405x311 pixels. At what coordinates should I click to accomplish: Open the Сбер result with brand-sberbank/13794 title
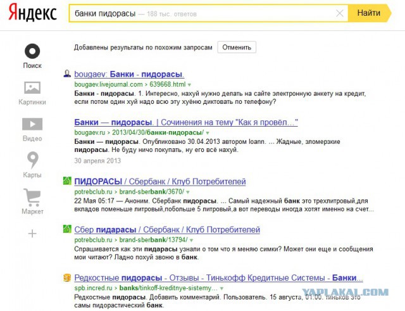167,229
